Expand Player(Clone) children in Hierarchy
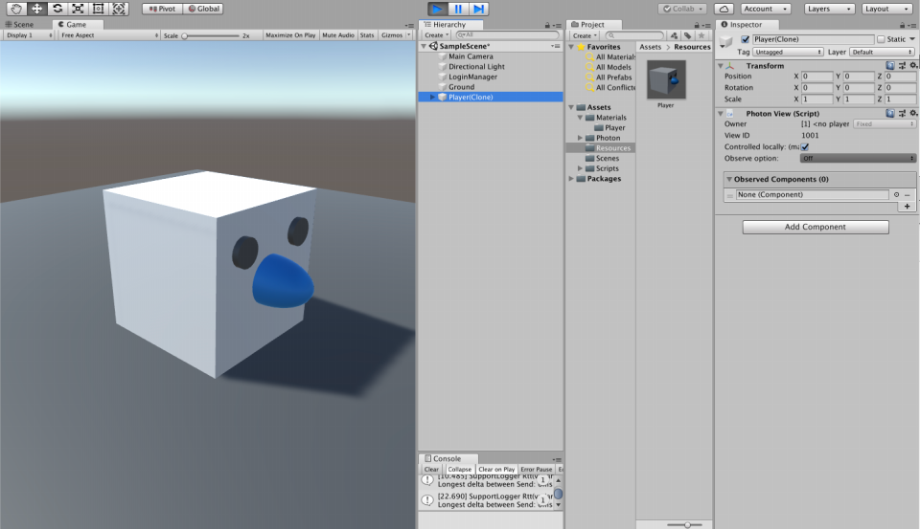Viewport: 920px width, 529px height. click(433, 98)
